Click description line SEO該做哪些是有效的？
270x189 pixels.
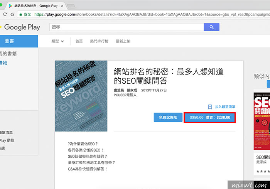(88, 156)
